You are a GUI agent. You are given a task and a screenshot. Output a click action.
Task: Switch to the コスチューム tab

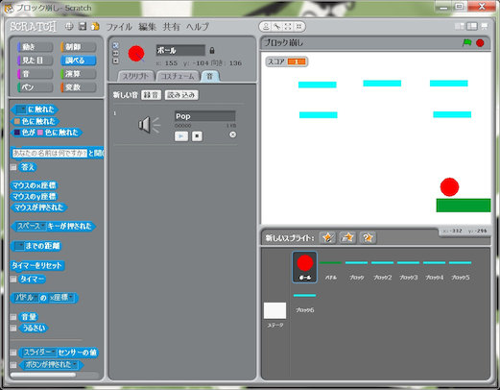tap(178, 76)
